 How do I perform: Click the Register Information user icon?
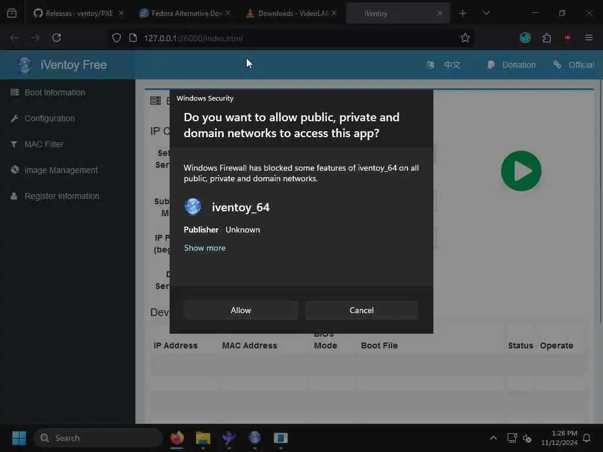click(14, 196)
